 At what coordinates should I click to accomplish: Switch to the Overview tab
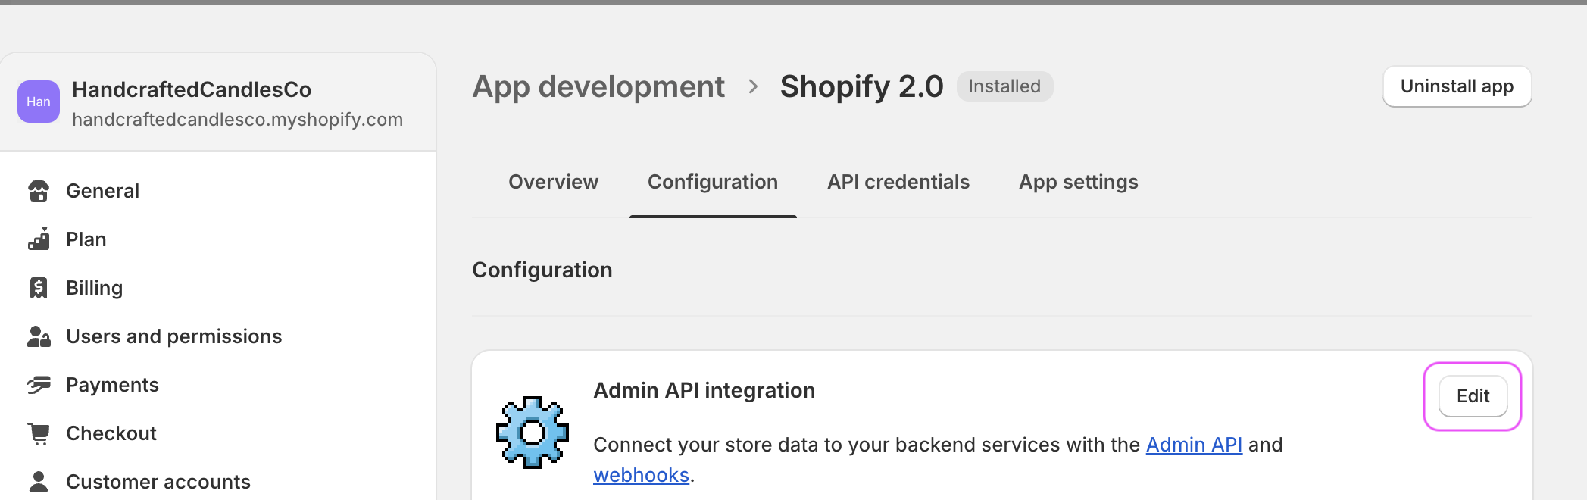(553, 183)
